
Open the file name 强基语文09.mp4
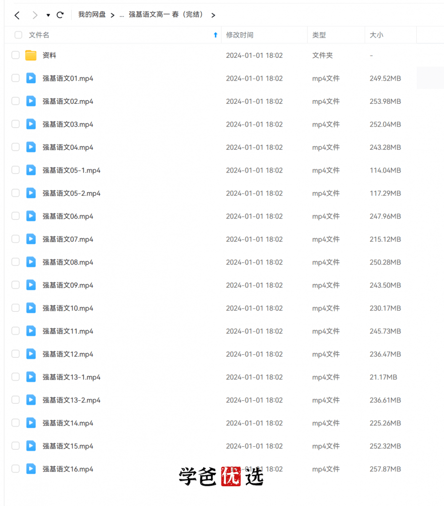click(x=68, y=285)
